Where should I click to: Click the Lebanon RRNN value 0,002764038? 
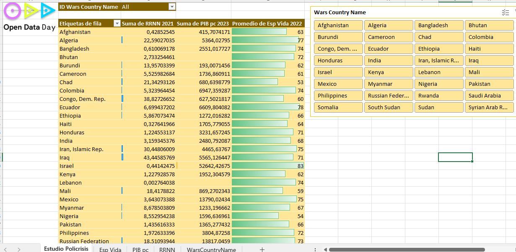(x=148, y=183)
